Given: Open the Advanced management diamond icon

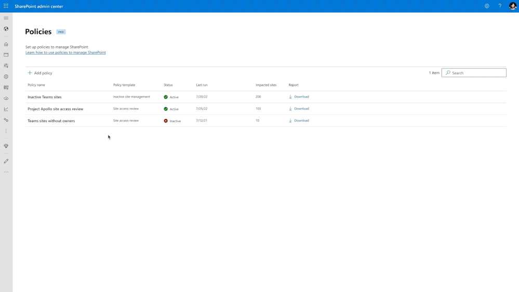Looking at the screenshot, I should pyautogui.click(x=6, y=146).
